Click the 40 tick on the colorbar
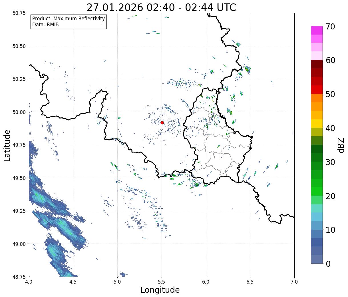348x297 pixels. [330, 128]
